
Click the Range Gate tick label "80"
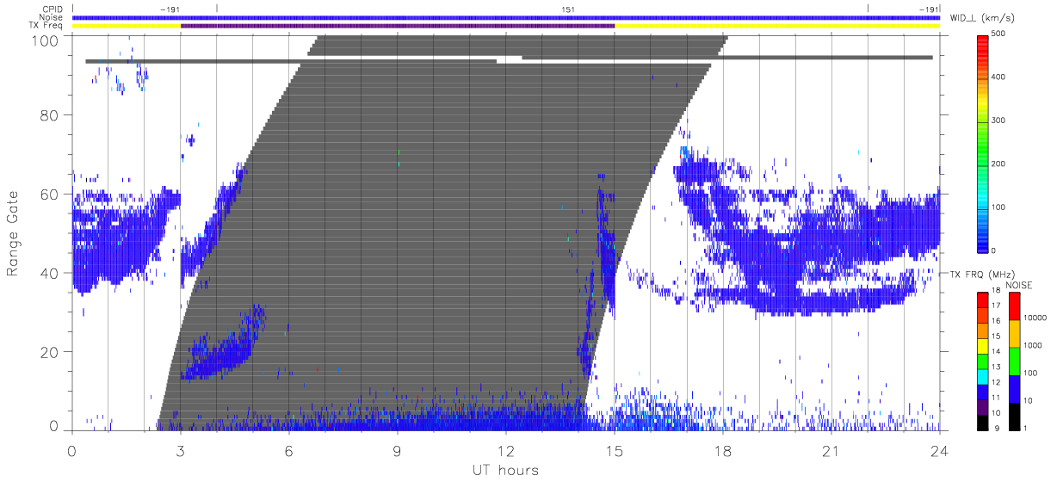[50, 115]
